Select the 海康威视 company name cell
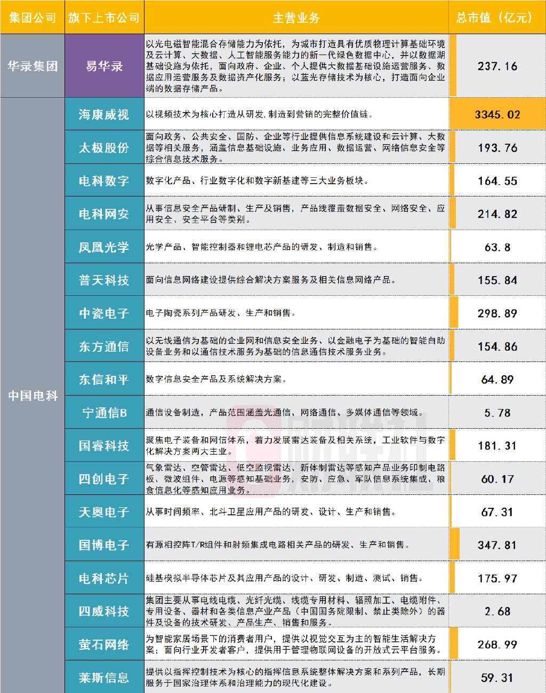The width and height of the screenshot is (546, 693). click(x=104, y=113)
